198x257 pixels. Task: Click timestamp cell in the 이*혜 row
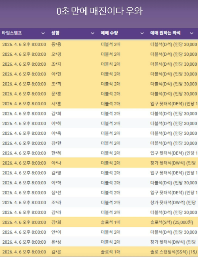pos(24,123)
